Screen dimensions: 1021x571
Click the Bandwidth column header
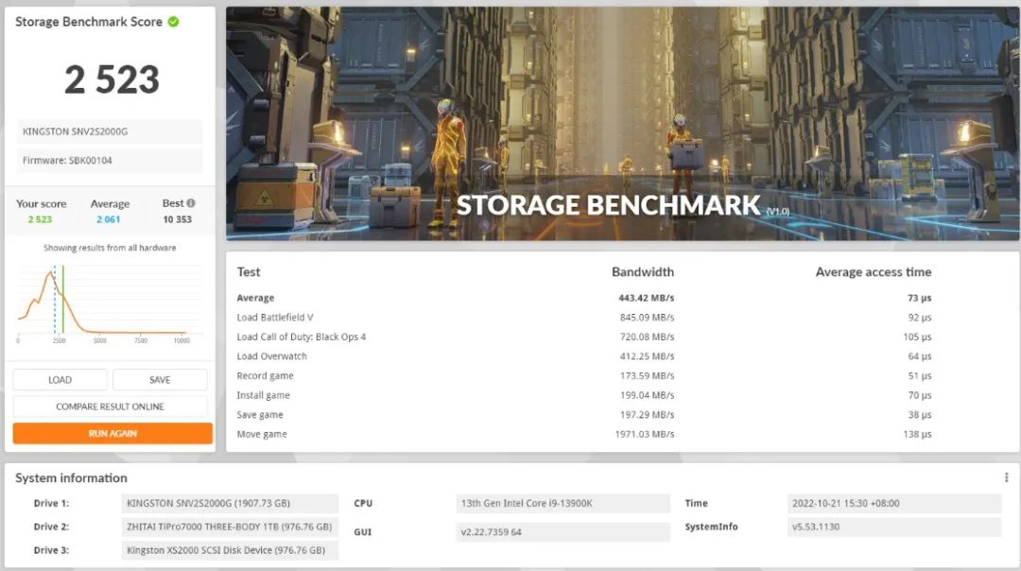[x=643, y=271]
